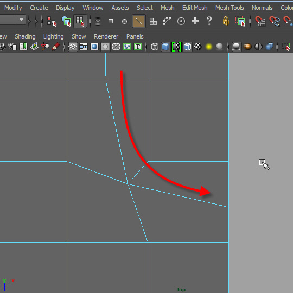Open the Modify menu

pos(13,8)
